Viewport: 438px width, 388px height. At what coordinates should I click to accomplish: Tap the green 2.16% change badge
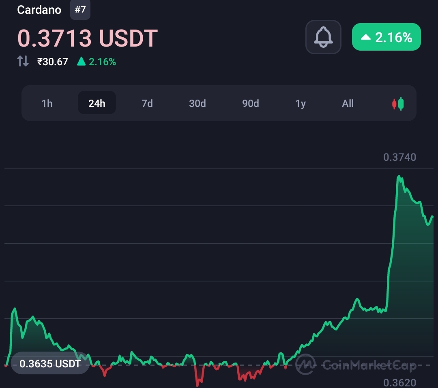[386, 37]
